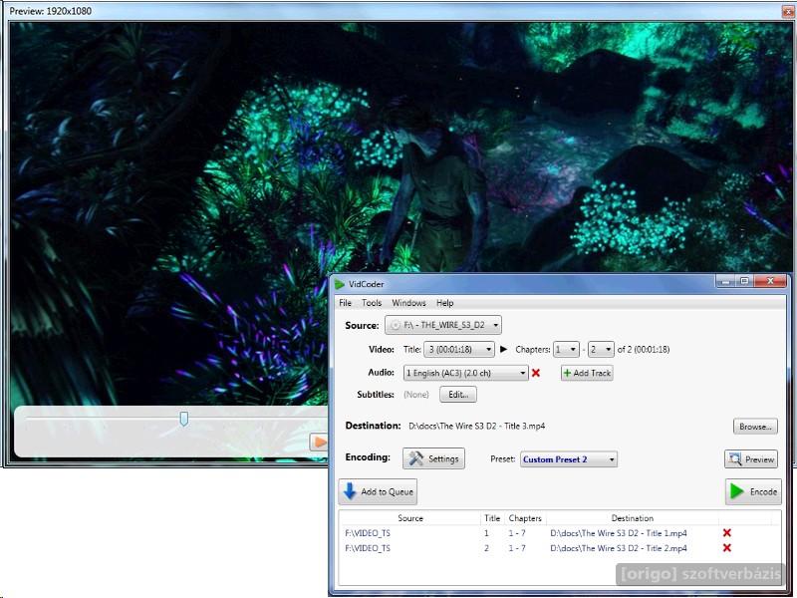Click the Source column header

coord(410,518)
